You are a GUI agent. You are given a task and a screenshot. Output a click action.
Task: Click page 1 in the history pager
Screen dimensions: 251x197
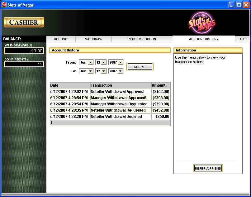[52, 123]
